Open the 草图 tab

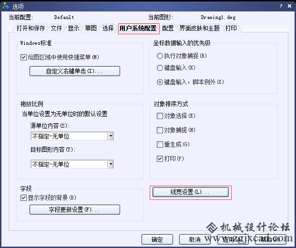[x=91, y=28]
